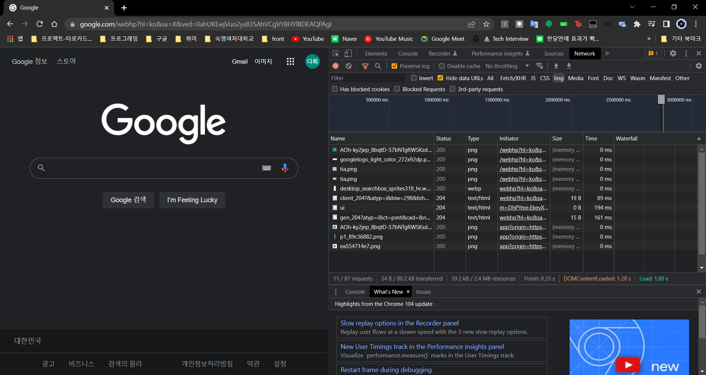Click I'm Feeling Lucky button
The height and width of the screenshot is (375, 706).
click(x=192, y=200)
